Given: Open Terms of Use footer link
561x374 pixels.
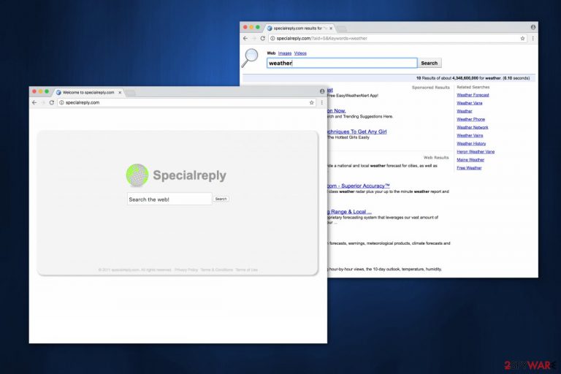Looking at the screenshot, I should pos(246,270).
